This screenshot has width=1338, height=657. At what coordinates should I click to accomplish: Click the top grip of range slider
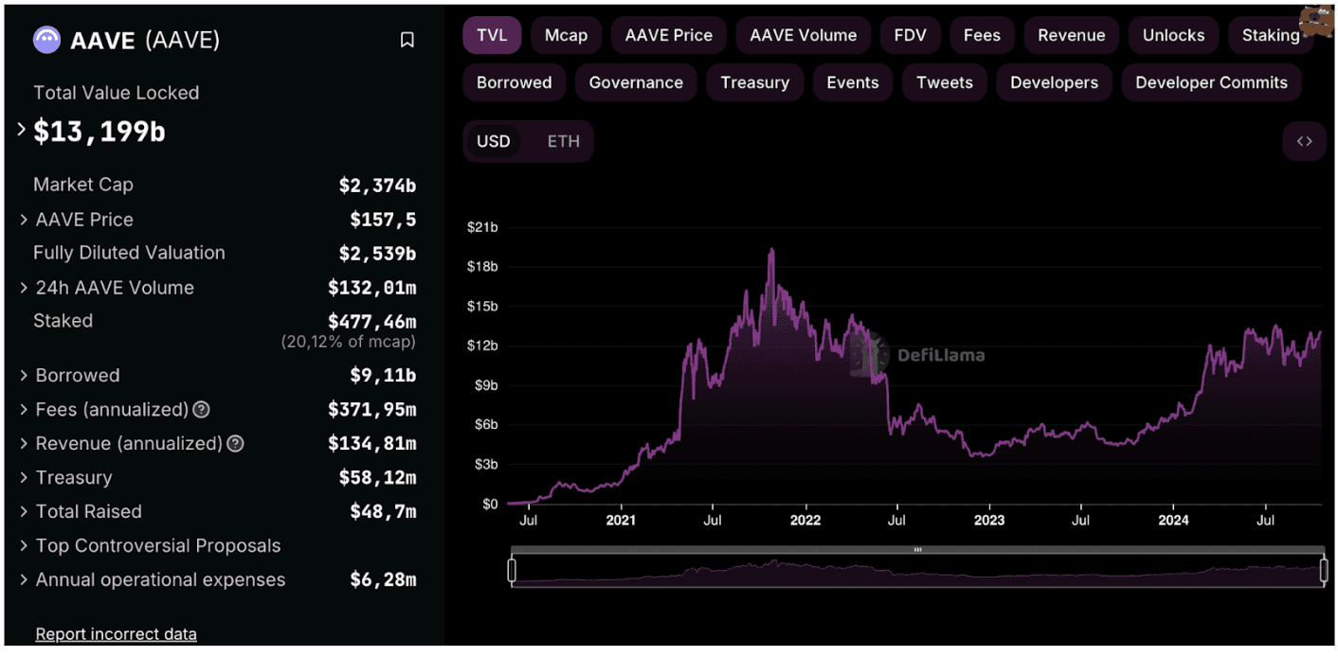[917, 550]
